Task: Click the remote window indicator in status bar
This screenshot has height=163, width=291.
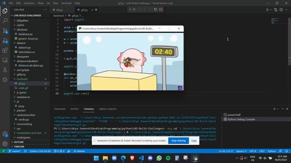Action: (x=3, y=151)
